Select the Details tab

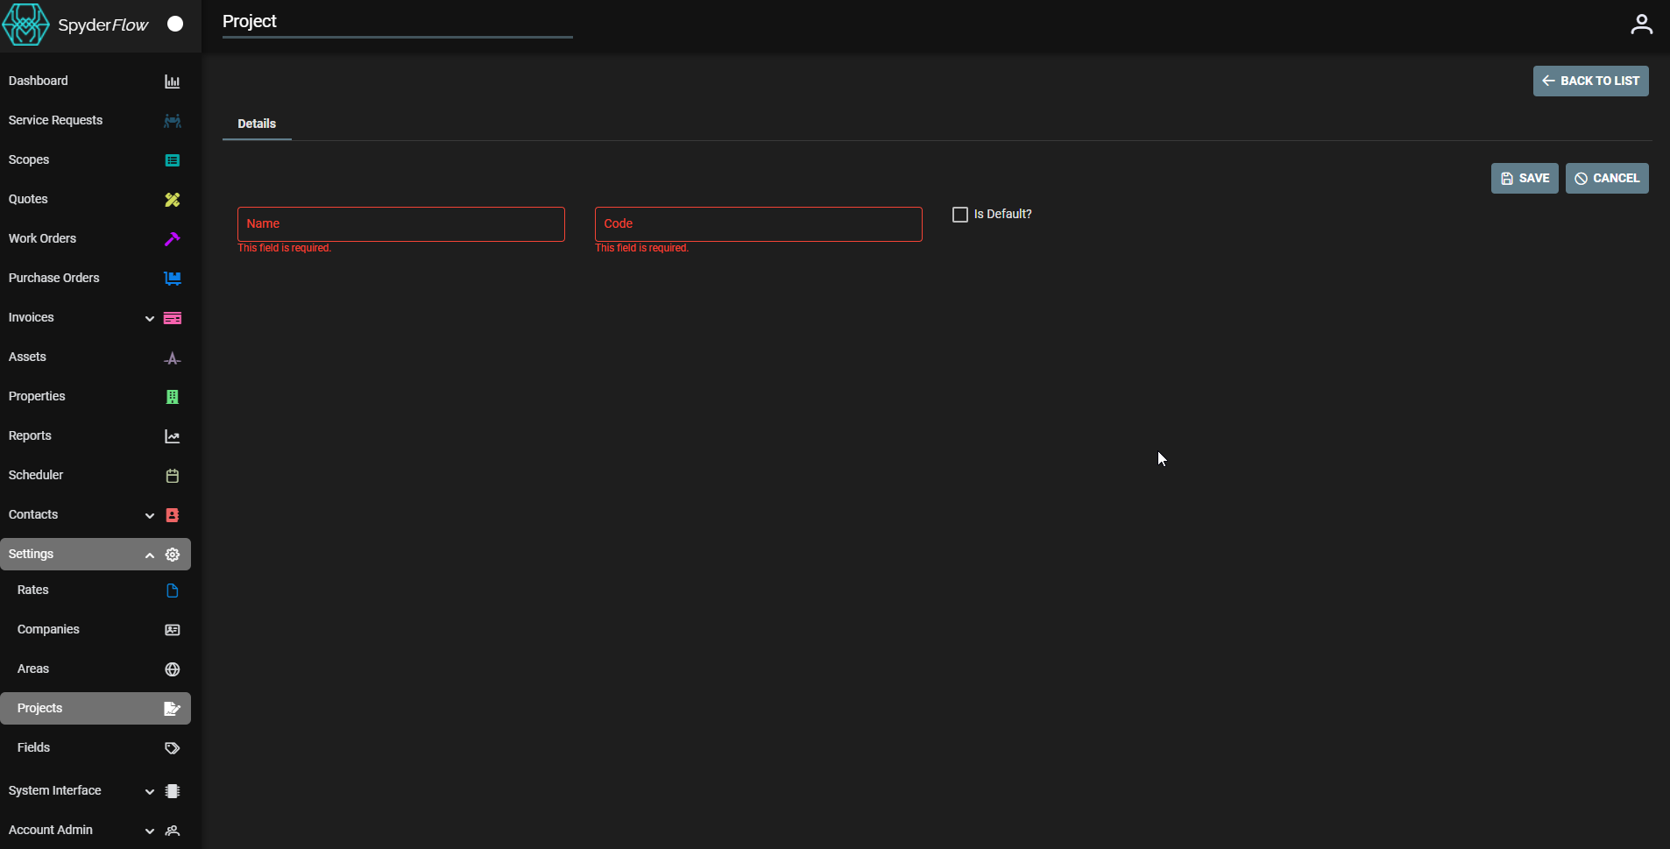(x=257, y=124)
